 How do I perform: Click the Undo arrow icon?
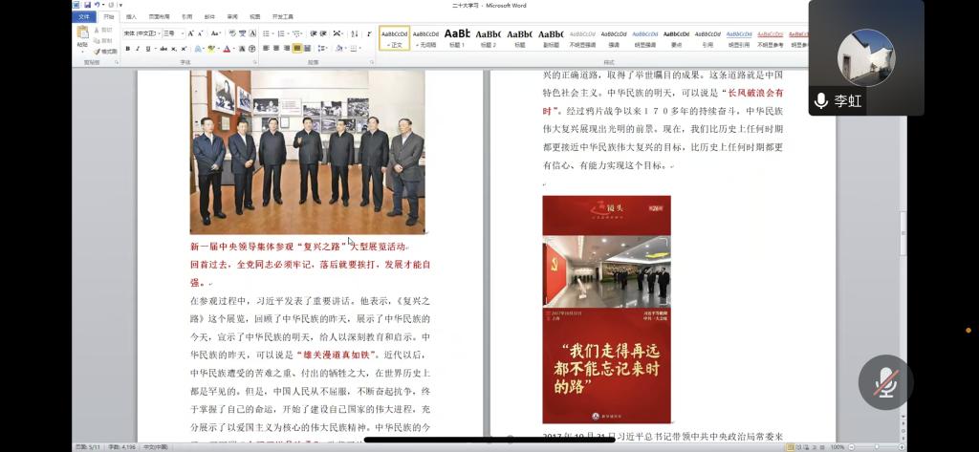97,5
